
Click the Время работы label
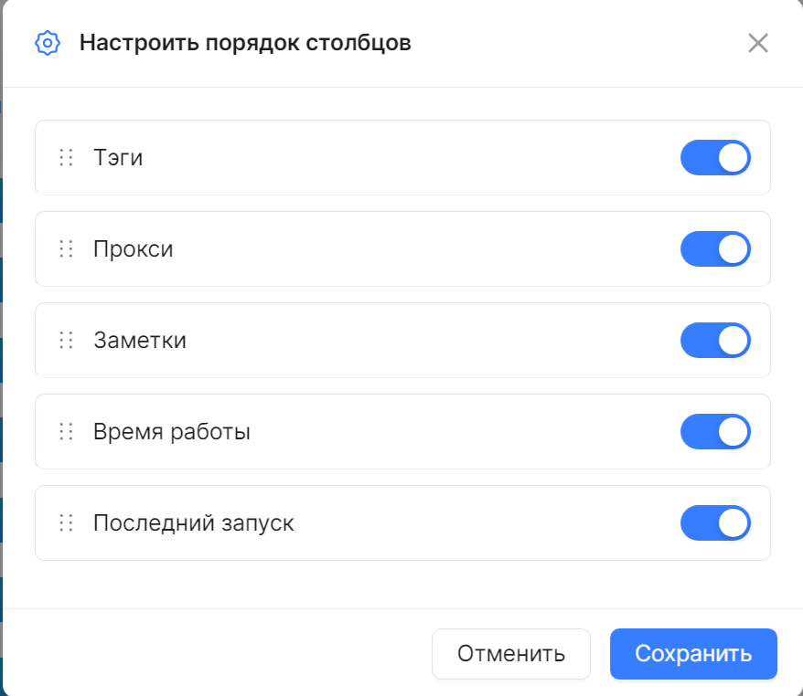point(172,432)
